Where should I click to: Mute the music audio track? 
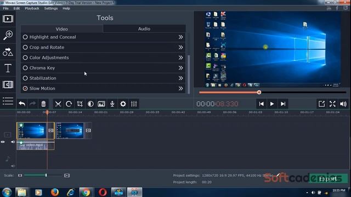click(x=13, y=166)
